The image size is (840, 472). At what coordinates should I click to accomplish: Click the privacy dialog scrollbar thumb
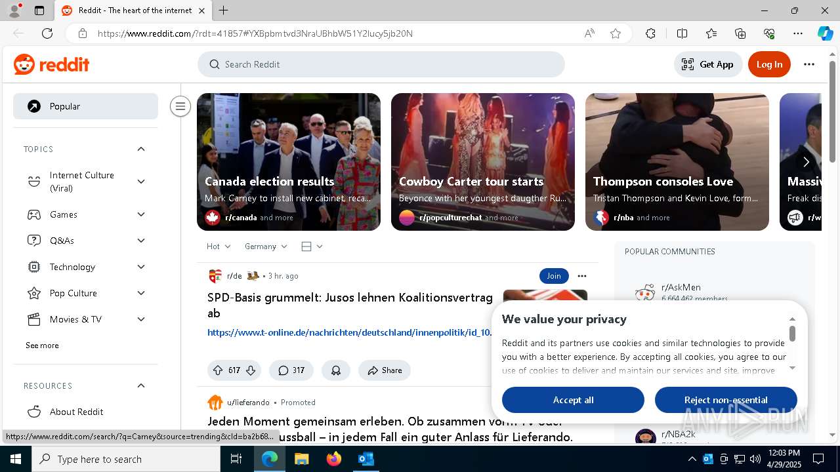[x=792, y=334]
